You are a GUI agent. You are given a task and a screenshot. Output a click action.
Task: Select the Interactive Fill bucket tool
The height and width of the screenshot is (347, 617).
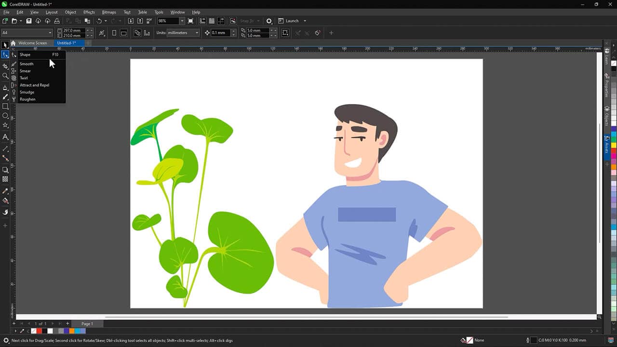pyautogui.click(x=5, y=200)
